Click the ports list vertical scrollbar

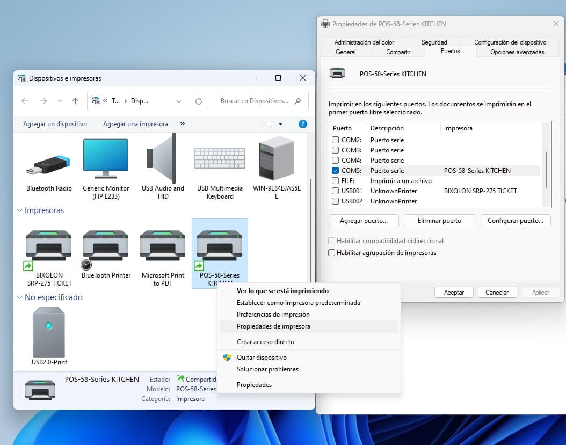546,170
